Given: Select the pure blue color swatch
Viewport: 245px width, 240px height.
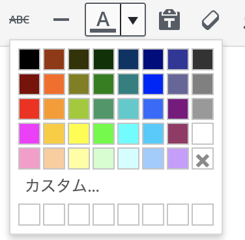Looking at the screenshot, I should (153, 84).
